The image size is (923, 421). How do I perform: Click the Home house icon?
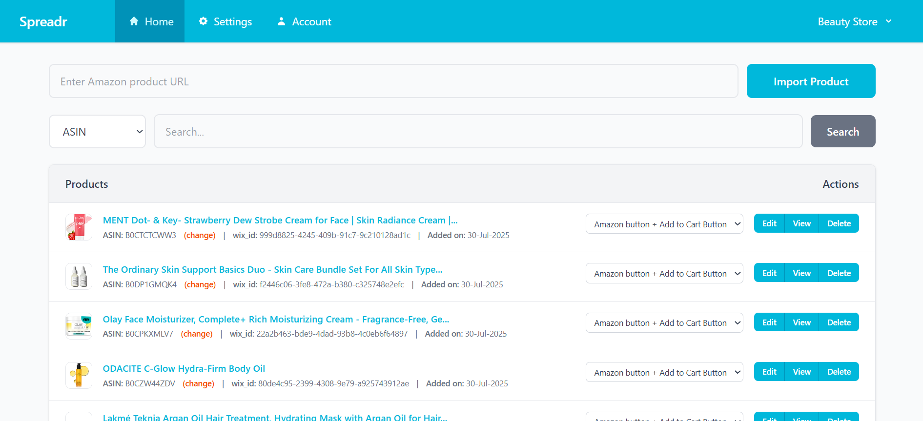(x=134, y=21)
